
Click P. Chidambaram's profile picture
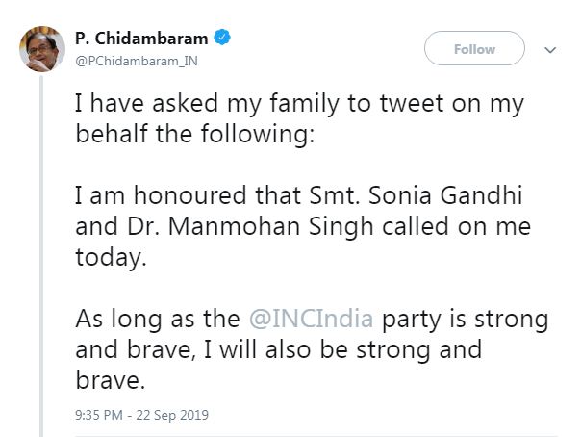(38, 50)
